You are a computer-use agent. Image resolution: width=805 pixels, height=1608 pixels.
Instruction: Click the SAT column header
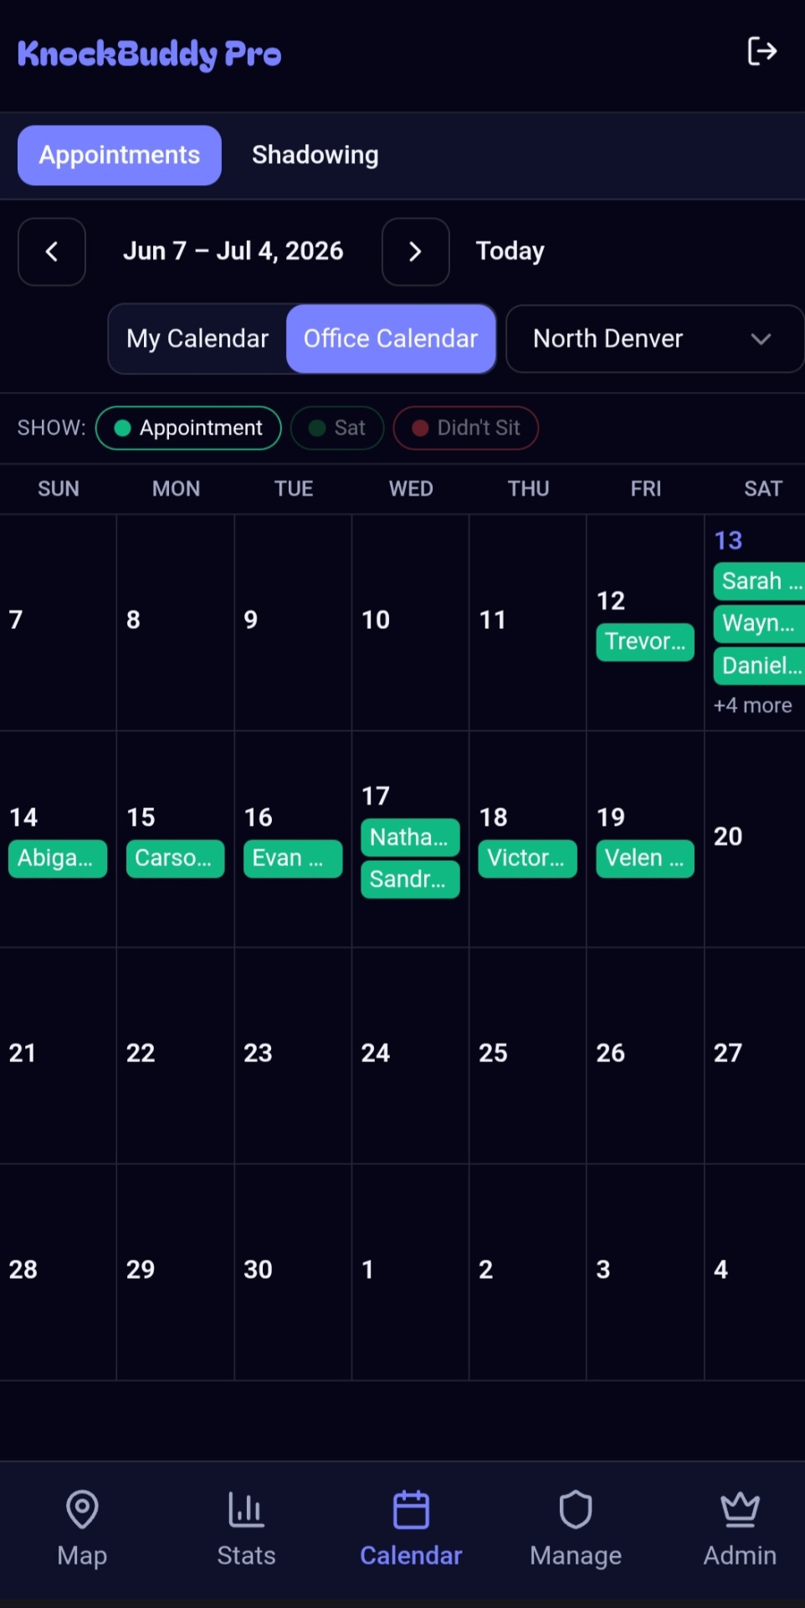click(763, 488)
